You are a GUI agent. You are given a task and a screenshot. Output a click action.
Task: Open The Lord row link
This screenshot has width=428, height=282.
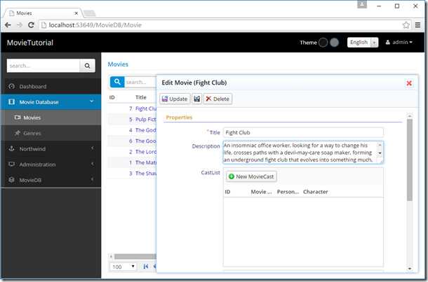pos(146,152)
